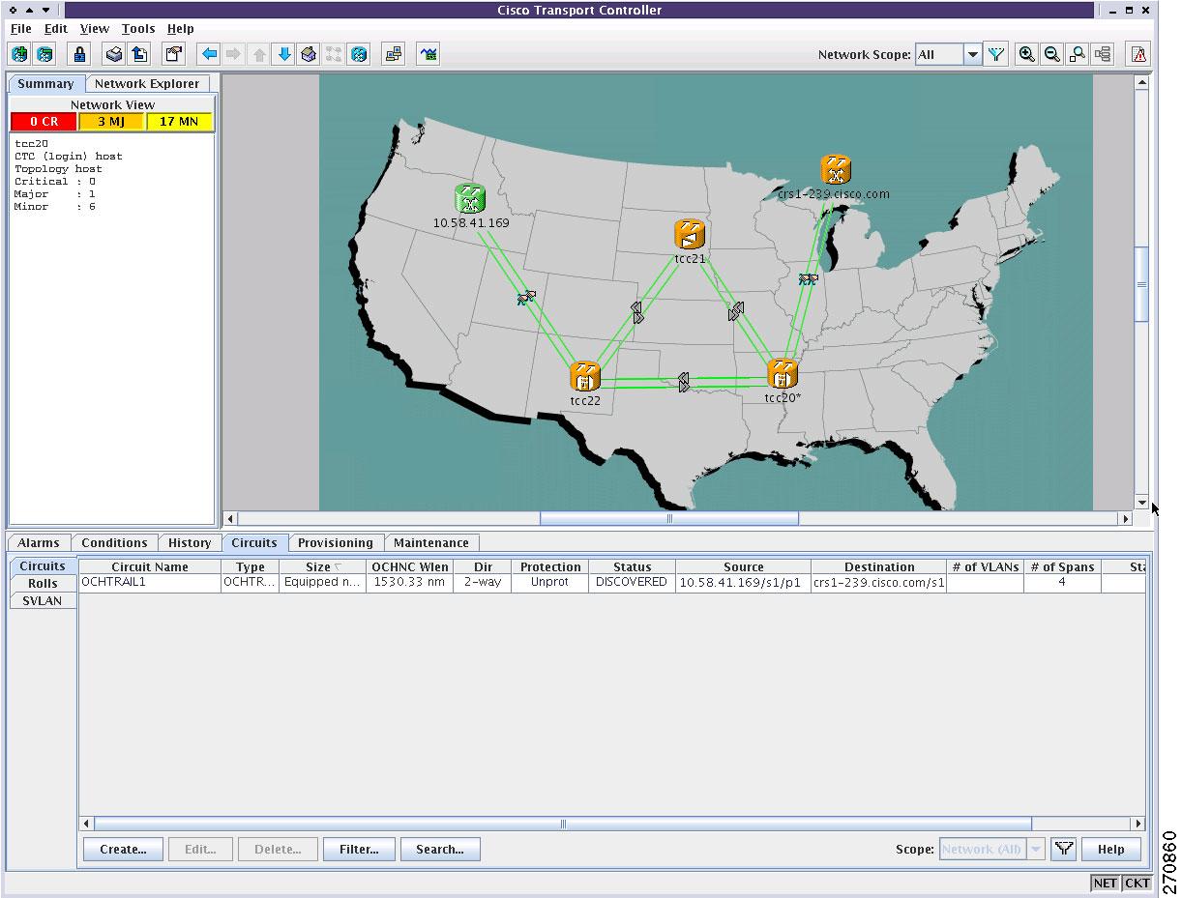Click span icon between tcc22 and tcc20

point(684,382)
